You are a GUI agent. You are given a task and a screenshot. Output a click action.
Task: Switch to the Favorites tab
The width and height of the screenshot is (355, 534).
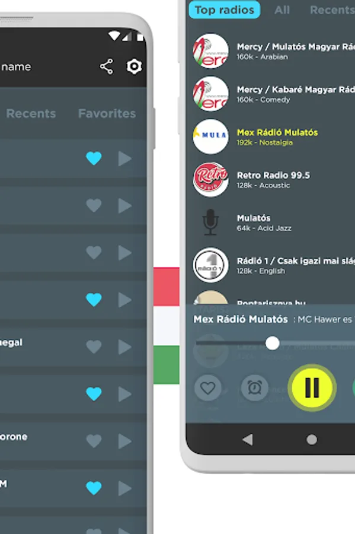(x=107, y=113)
